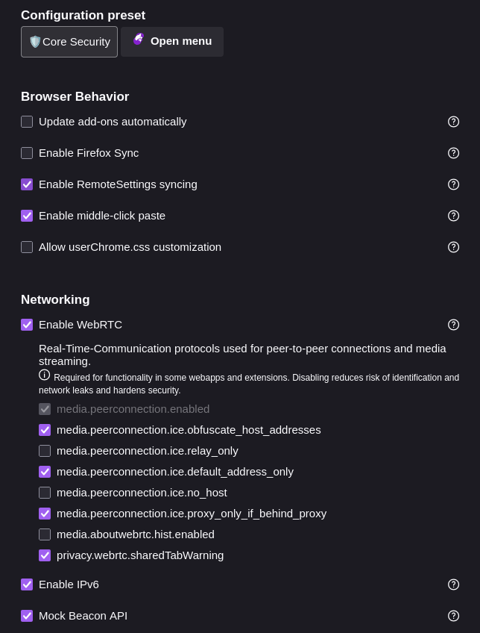
Task: Click help icon for Update add-ons automatically
Action: pos(453,122)
